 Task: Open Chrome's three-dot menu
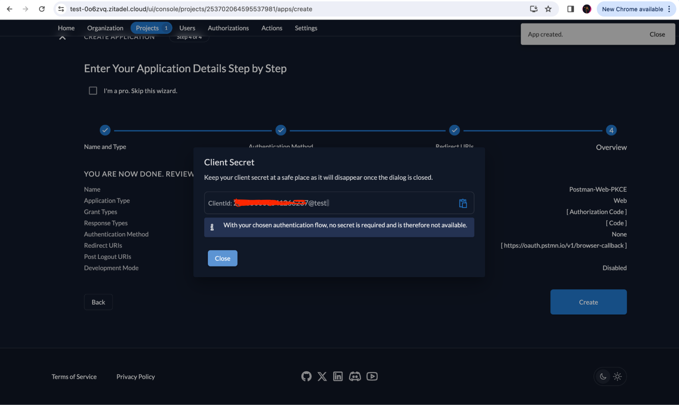(x=669, y=9)
